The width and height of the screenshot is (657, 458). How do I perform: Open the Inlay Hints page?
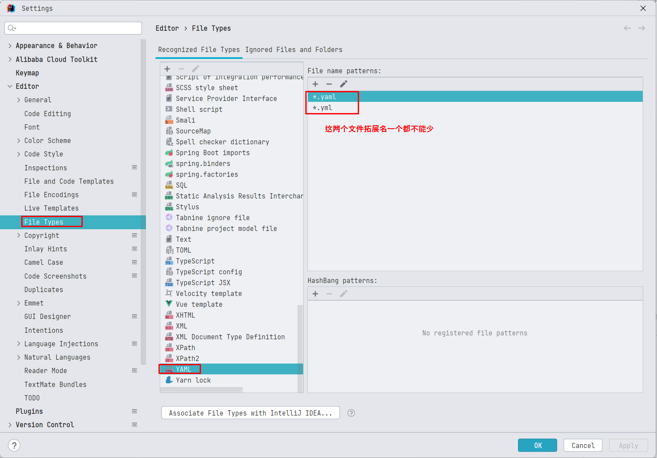(45, 249)
